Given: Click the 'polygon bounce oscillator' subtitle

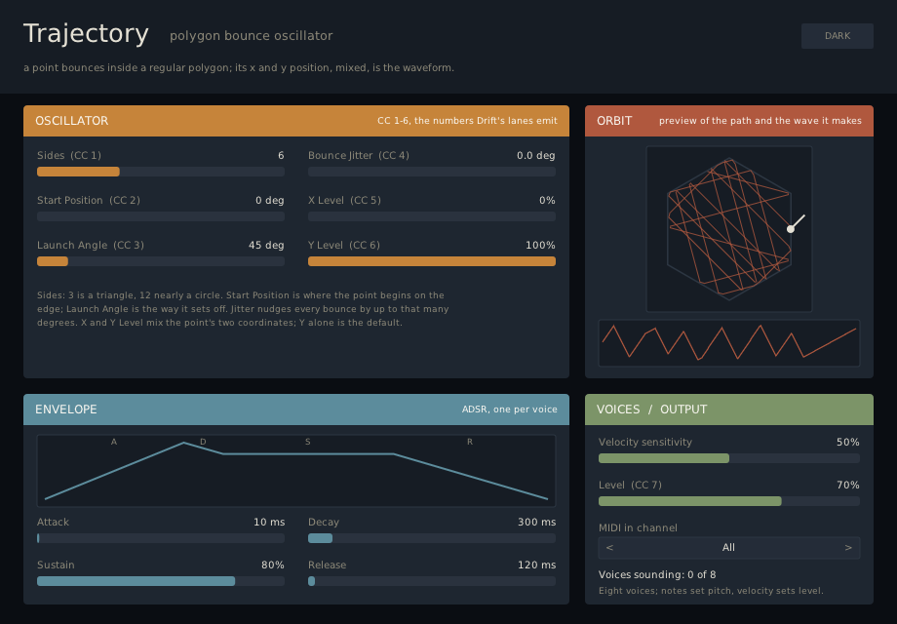Looking at the screenshot, I should [x=252, y=36].
